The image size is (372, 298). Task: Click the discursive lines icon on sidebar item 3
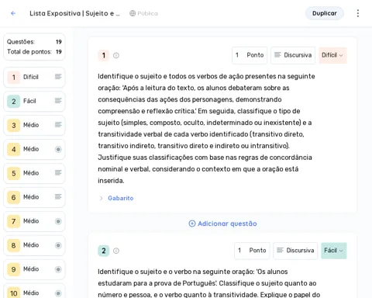pyautogui.click(x=58, y=125)
